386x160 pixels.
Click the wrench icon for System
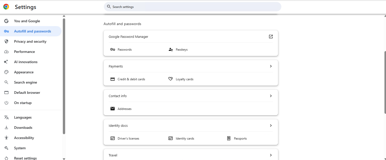(x=6, y=148)
